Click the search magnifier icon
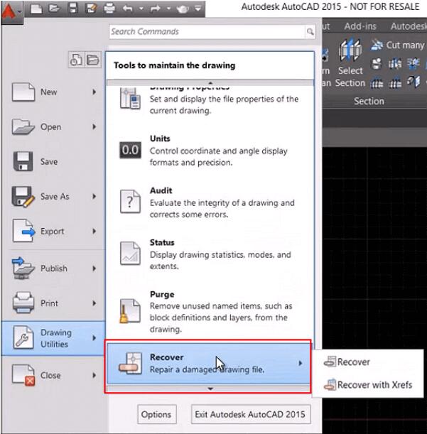The image size is (427, 434). tap(310, 32)
